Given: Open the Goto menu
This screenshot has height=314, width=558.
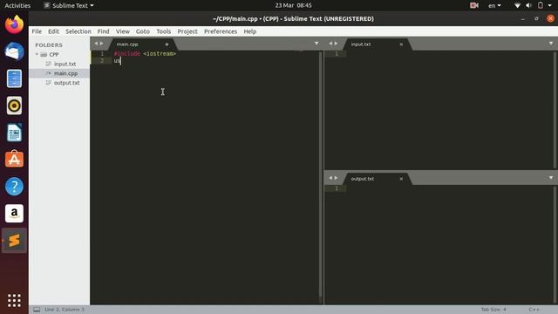Looking at the screenshot, I should (143, 31).
